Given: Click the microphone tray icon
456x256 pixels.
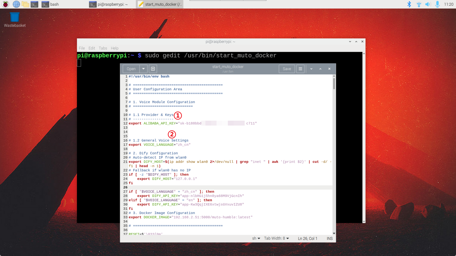Looking at the screenshot, I should [437, 4].
